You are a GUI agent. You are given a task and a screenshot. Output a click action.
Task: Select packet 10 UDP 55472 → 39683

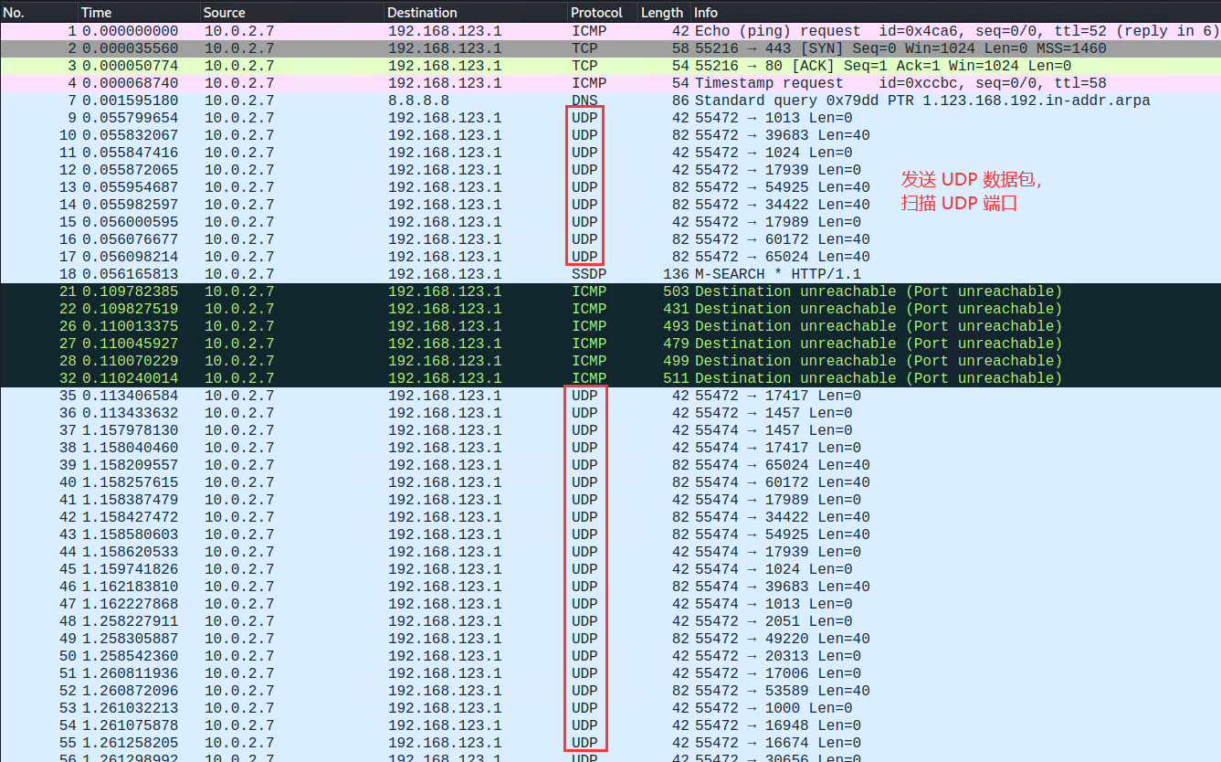[610, 135]
